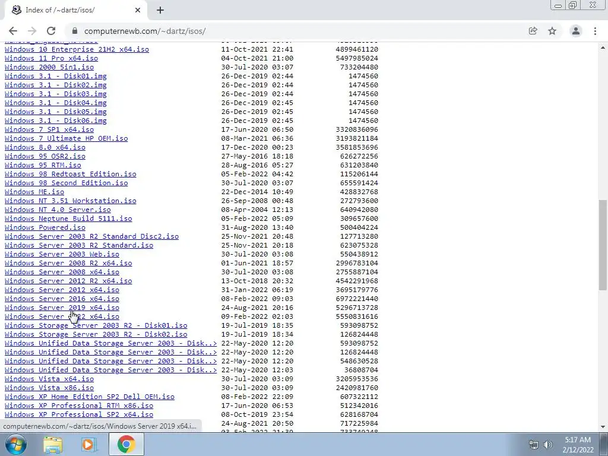Click the date 22-Dec-2014 10:49
This screenshot has width=608, height=456.
[257, 192]
